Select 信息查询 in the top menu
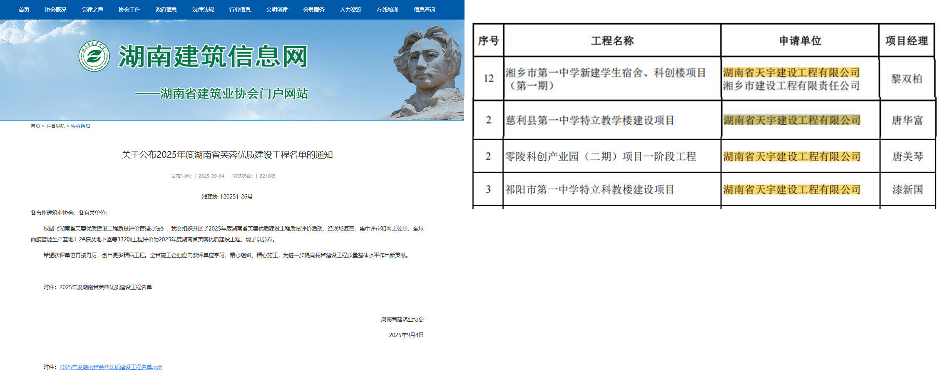944x377 pixels. click(x=425, y=10)
